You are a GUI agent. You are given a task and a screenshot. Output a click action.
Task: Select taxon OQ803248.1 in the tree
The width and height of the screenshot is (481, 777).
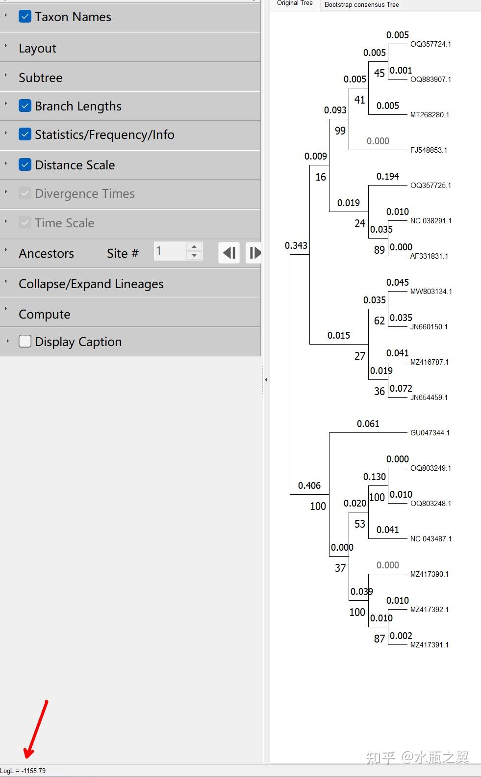click(x=430, y=504)
